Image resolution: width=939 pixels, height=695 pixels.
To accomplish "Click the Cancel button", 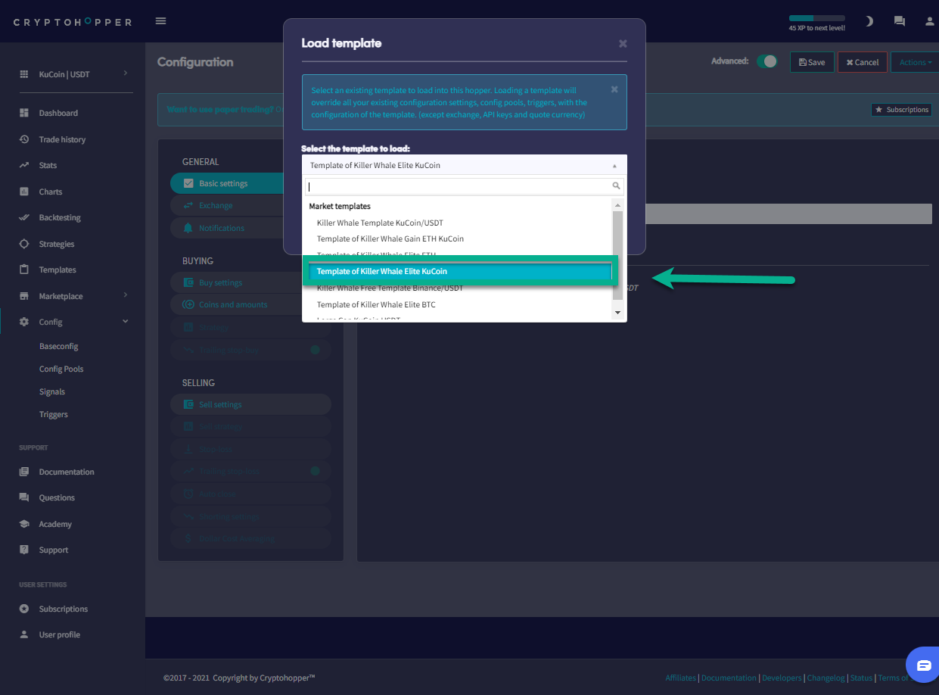I will click(862, 62).
